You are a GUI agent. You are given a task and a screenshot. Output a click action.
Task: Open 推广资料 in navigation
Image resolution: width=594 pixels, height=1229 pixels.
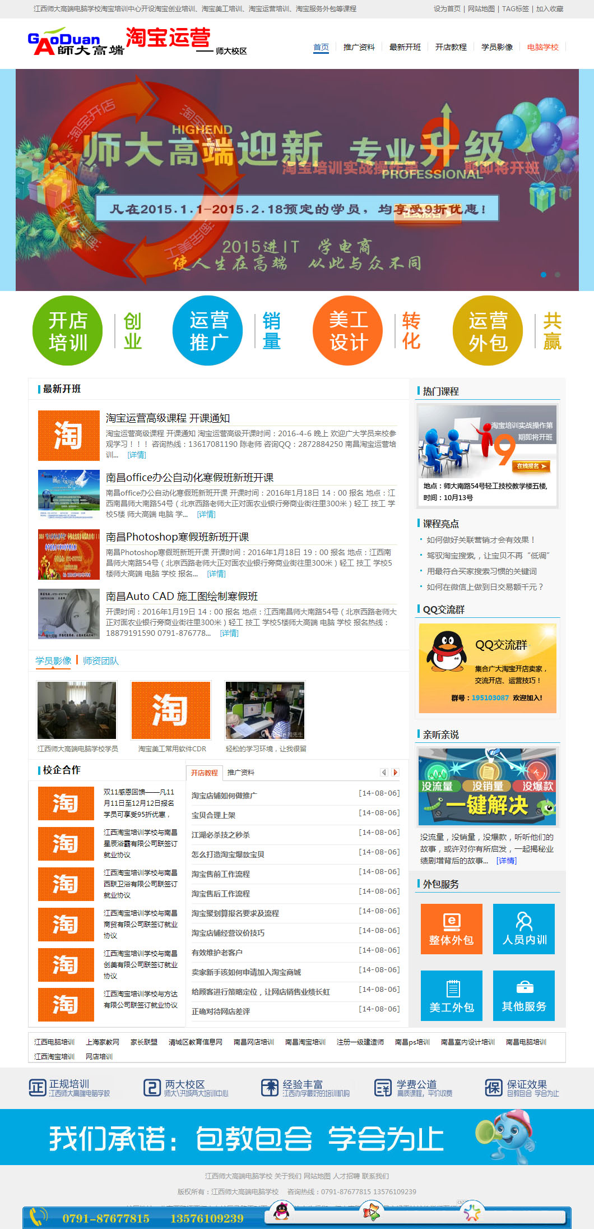tap(359, 47)
